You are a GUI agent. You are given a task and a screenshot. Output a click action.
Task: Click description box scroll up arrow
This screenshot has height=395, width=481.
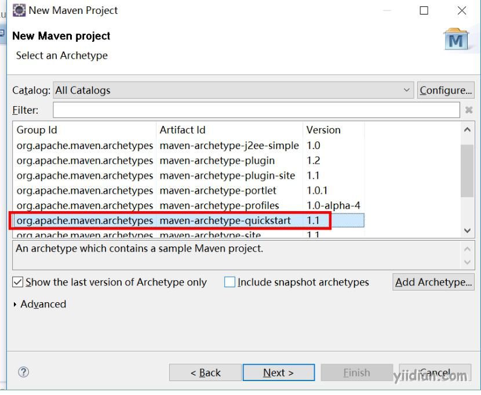point(467,249)
